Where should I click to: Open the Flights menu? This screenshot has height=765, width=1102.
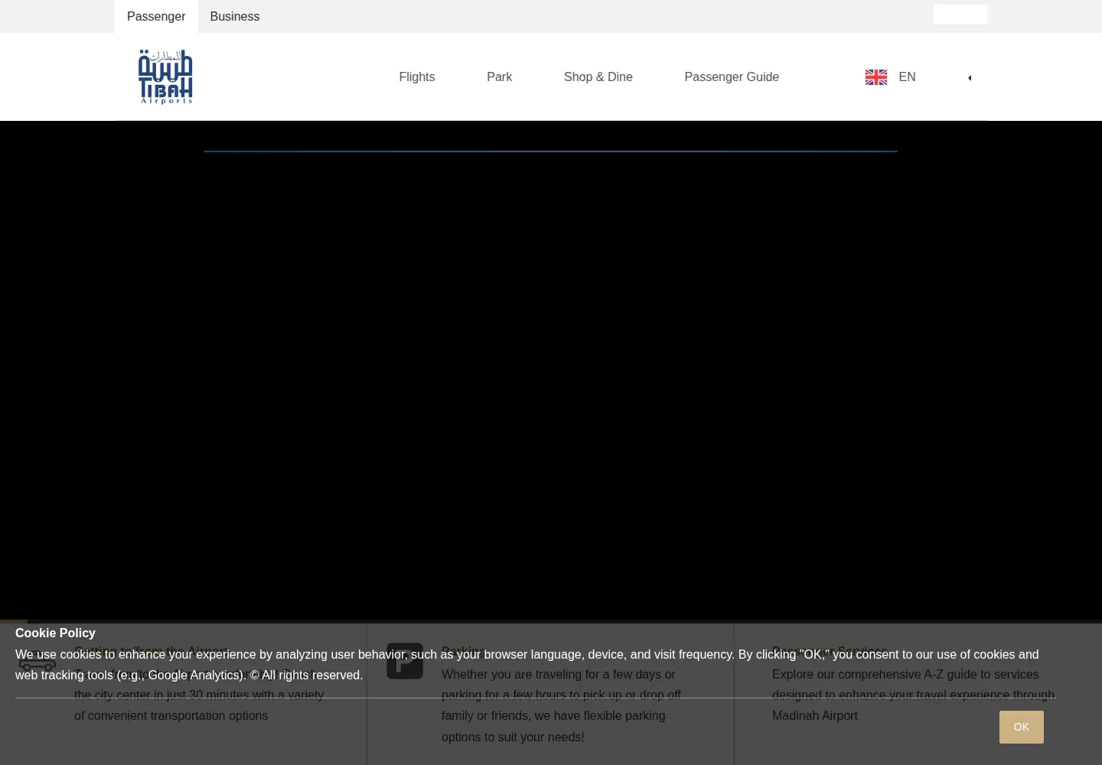pos(417,76)
